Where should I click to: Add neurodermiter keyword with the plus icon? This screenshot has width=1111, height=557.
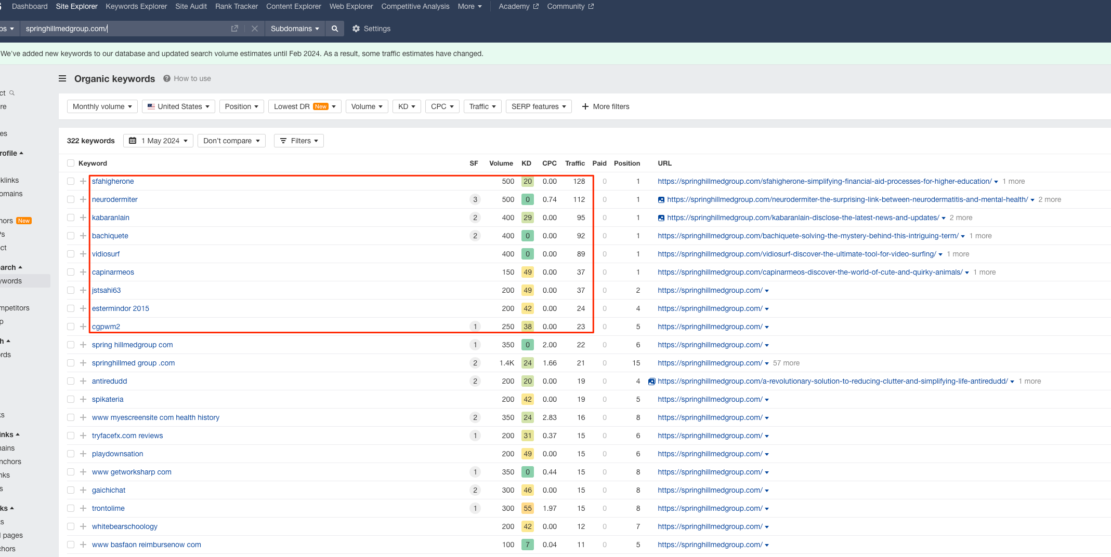(83, 199)
